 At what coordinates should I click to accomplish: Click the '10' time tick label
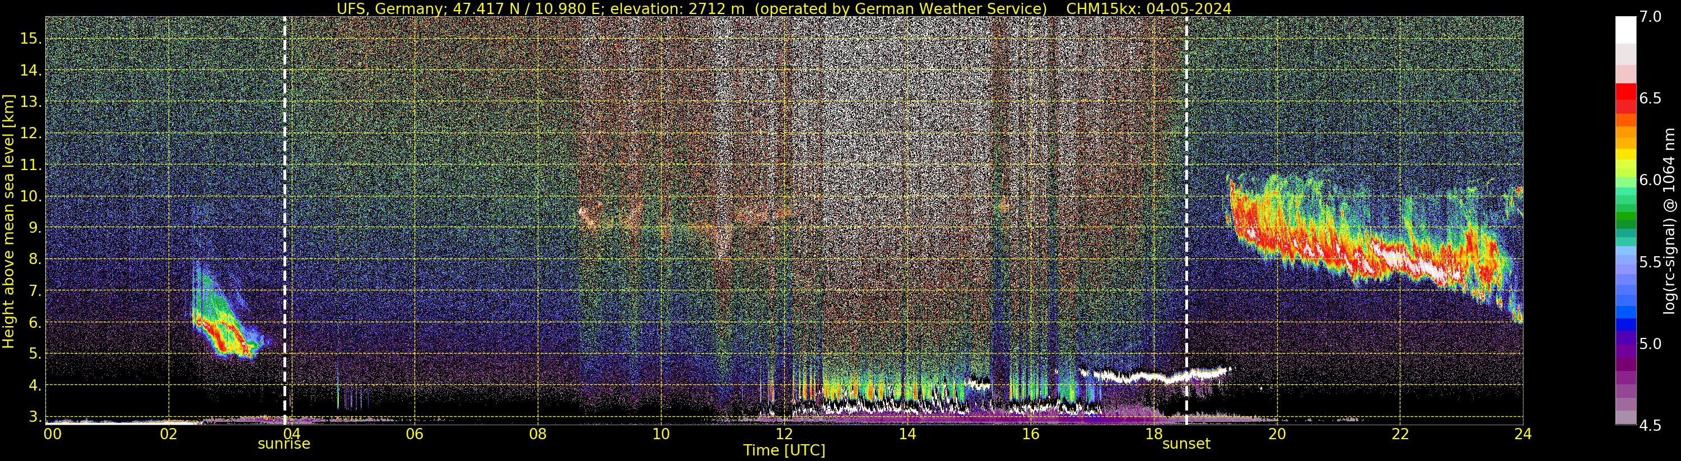click(661, 434)
